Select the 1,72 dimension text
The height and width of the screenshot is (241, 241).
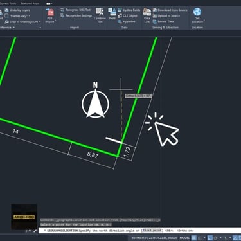pyautogui.click(x=127, y=152)
